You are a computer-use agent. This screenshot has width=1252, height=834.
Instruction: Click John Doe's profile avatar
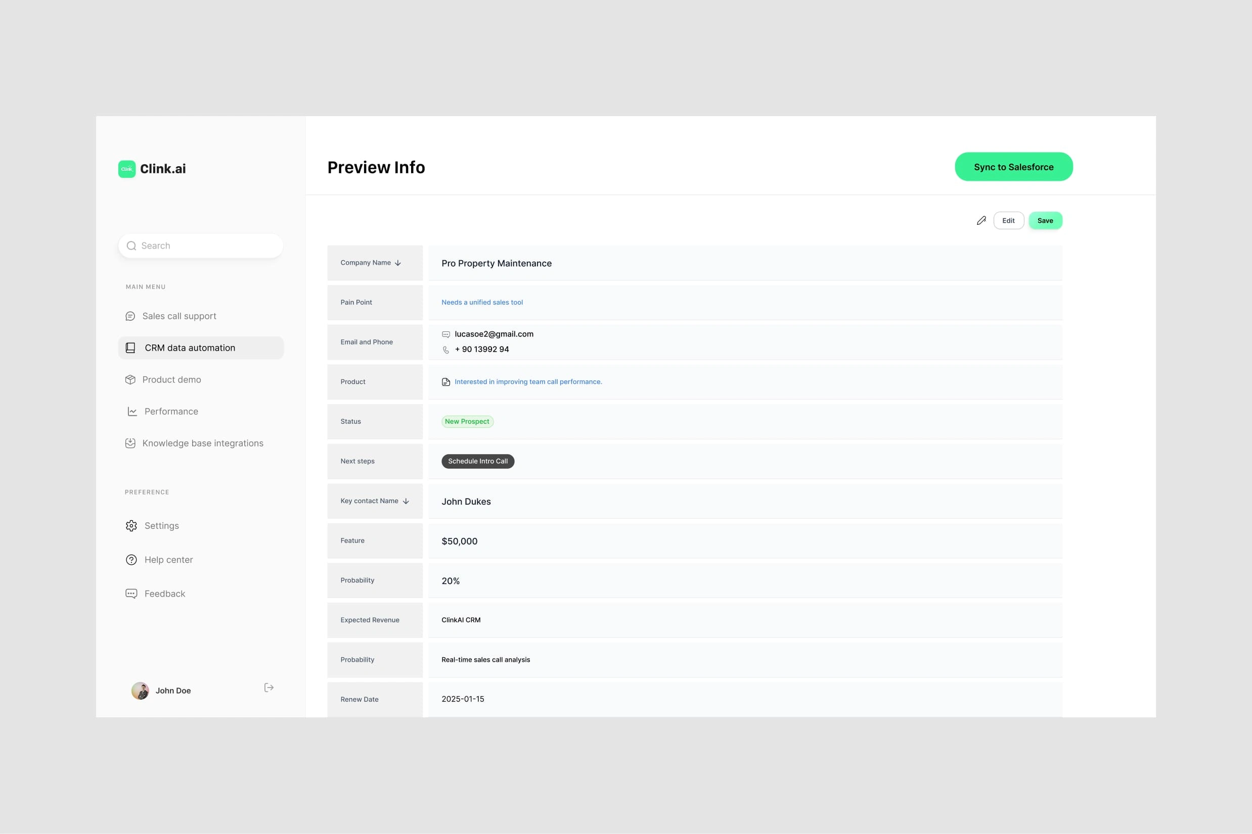[x=140, y=691]
